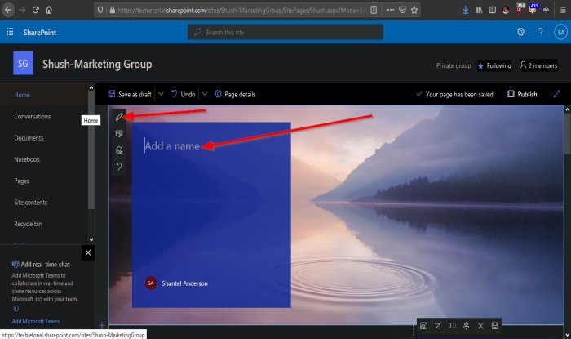Click the page scrollbar down arrow
Viewport: 571px width, 339px height.
567,335
